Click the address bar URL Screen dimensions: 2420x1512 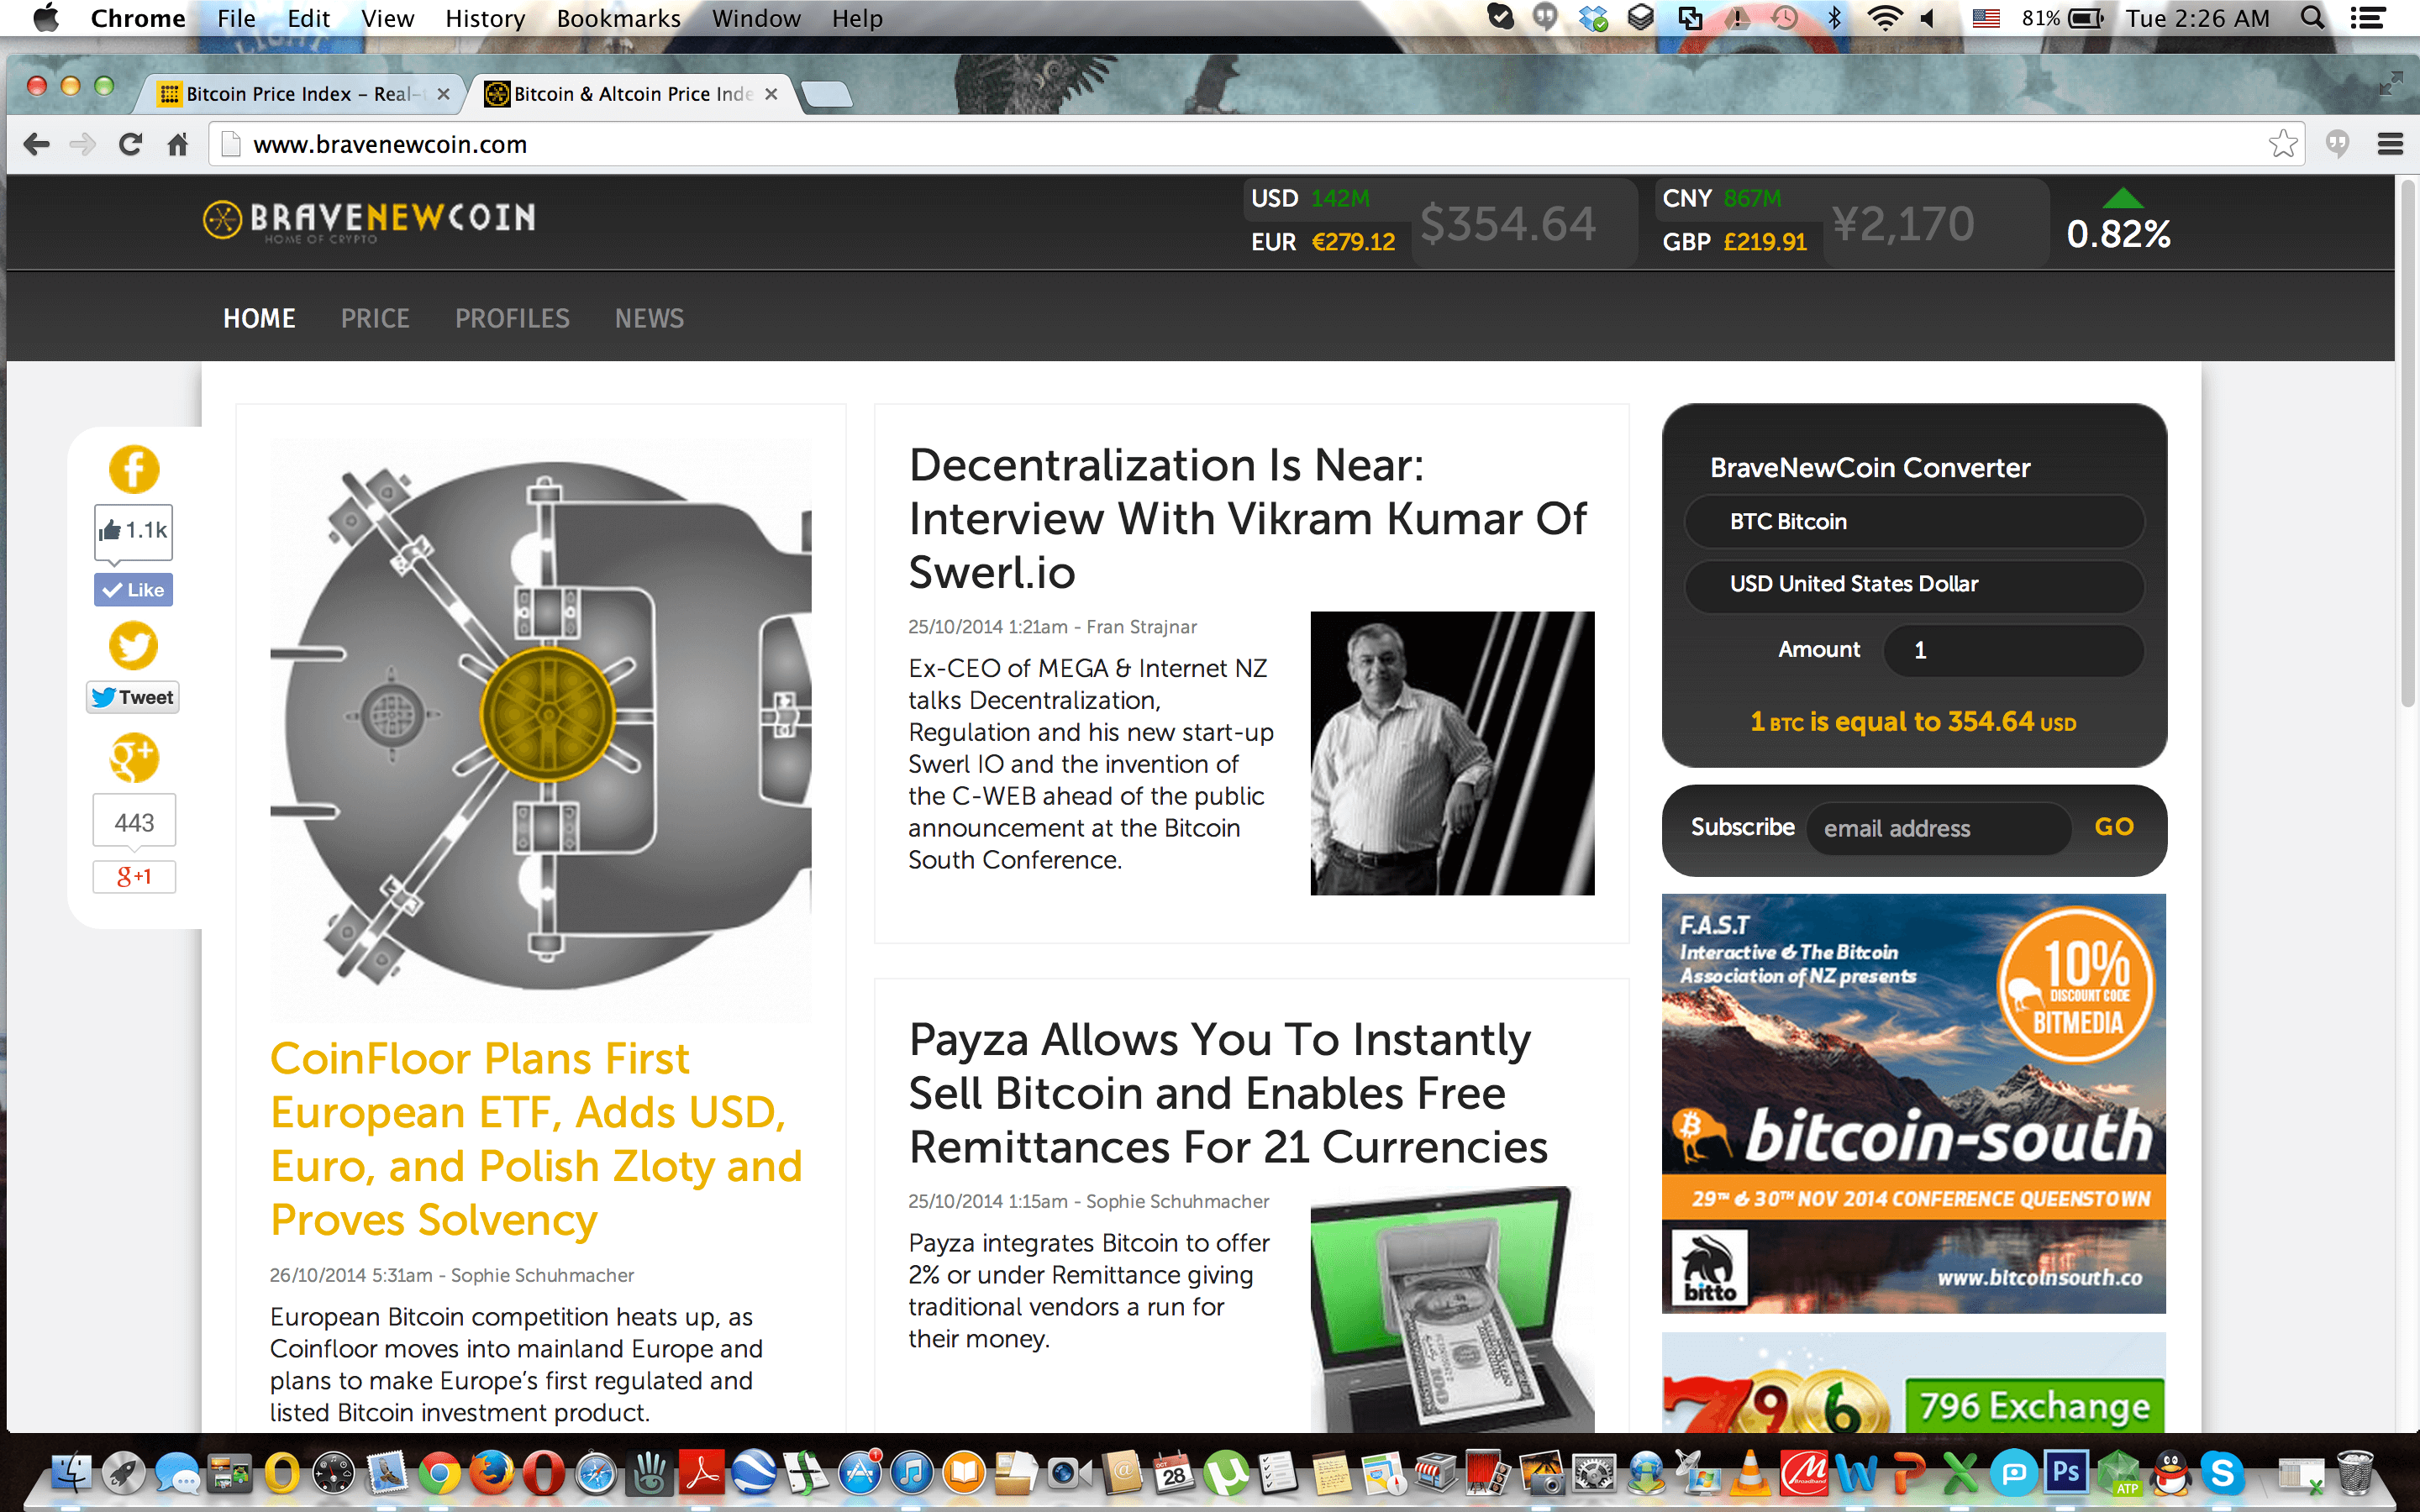390,144
